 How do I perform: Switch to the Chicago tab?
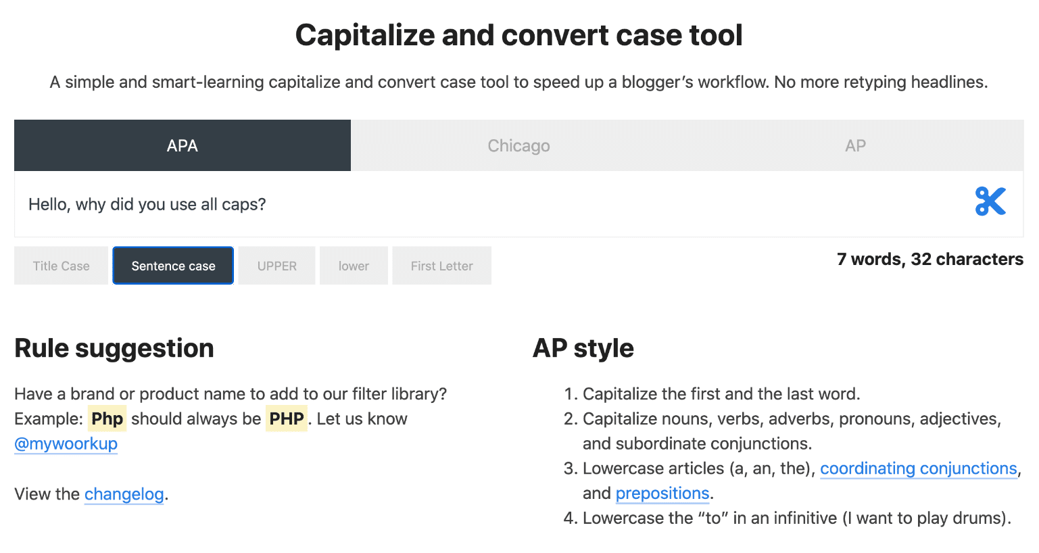tap(518, 145)
